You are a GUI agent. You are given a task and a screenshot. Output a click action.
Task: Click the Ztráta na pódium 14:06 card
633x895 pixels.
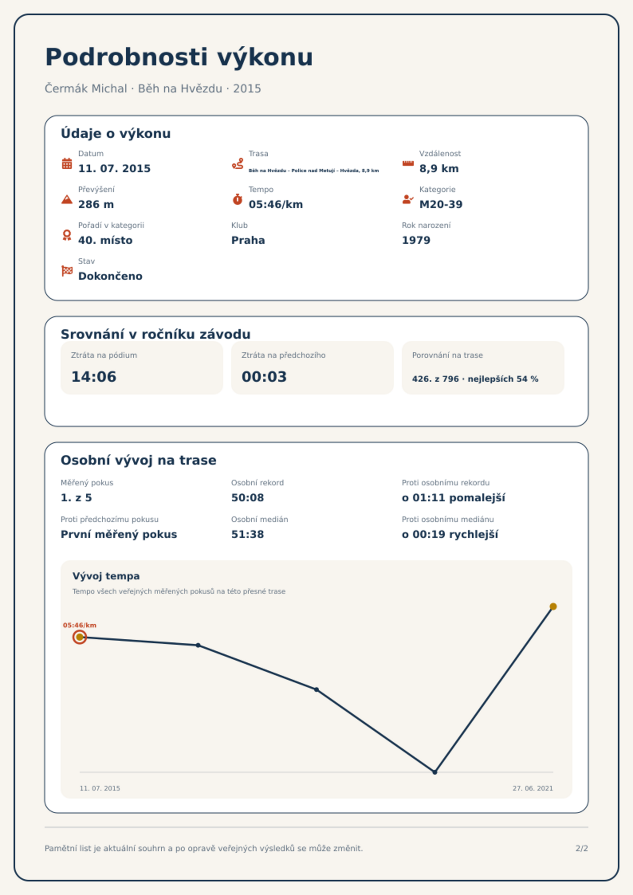142,368
